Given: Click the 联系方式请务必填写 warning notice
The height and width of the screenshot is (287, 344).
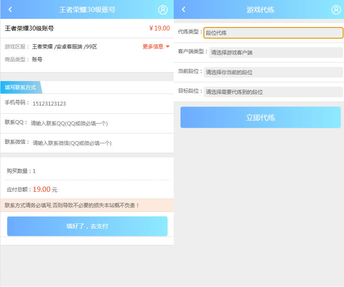Looking at the screenshot, I should point(87,205).
